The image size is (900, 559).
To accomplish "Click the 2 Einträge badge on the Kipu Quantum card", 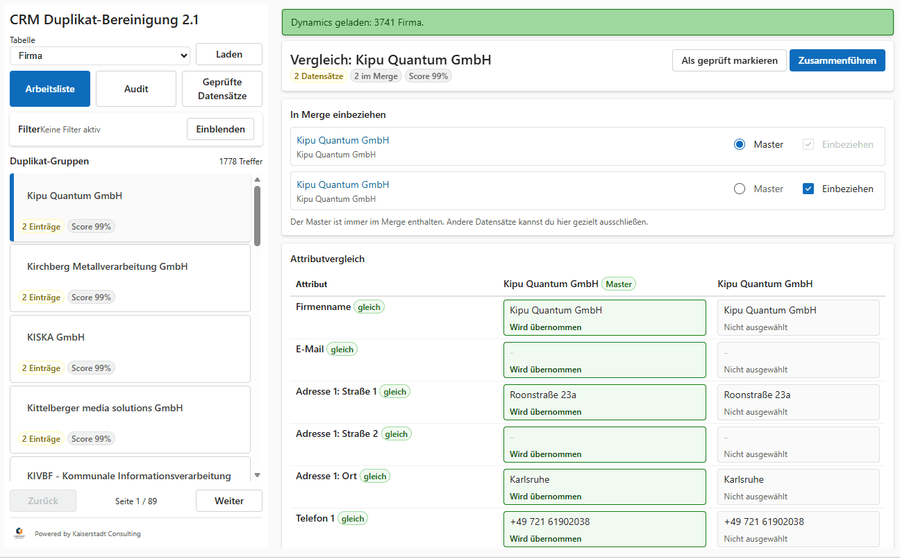I will click(41, 227).
